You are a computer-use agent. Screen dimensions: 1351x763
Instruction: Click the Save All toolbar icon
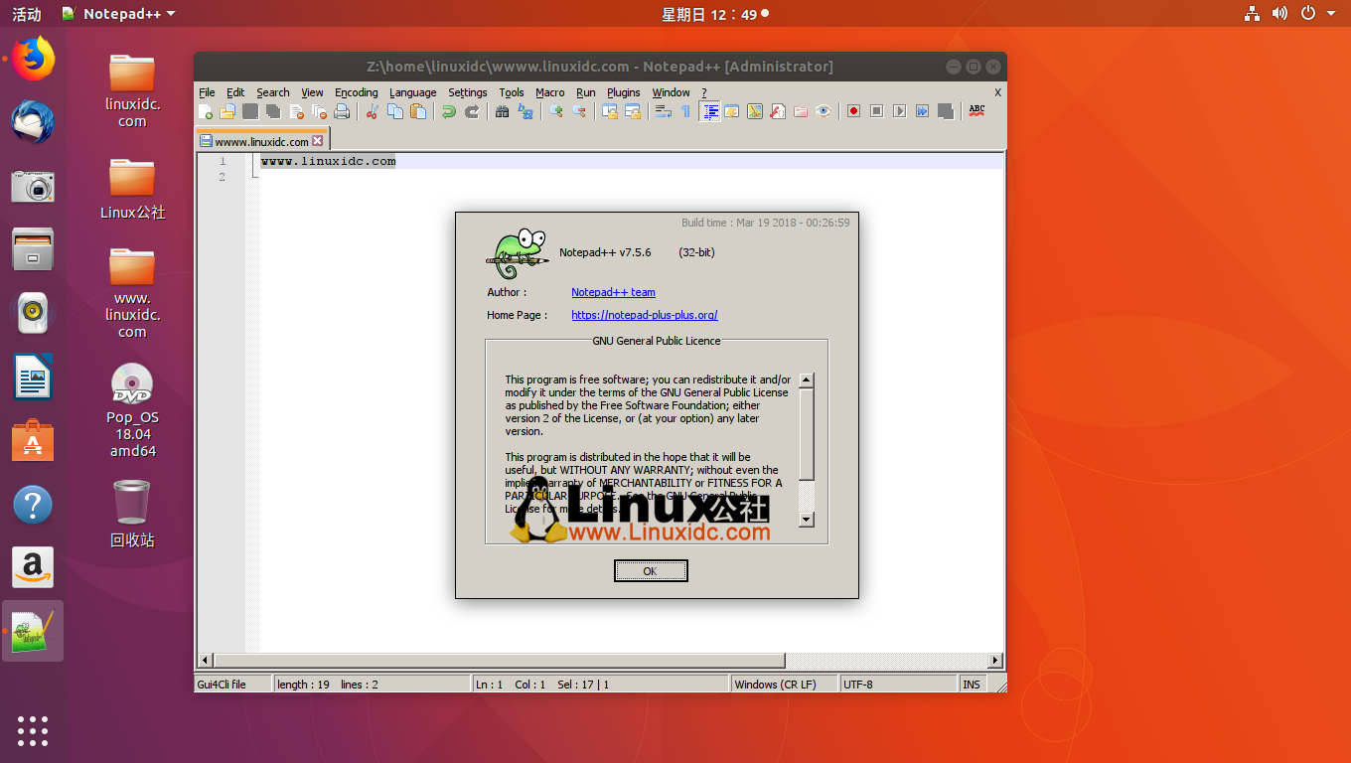(x=272, y=111)
